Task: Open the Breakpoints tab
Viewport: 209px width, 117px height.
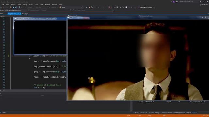Action: point(144,112)
